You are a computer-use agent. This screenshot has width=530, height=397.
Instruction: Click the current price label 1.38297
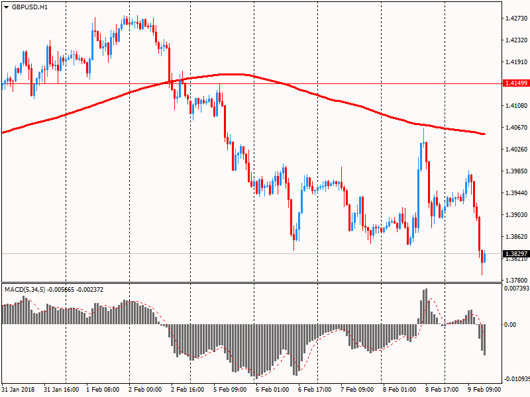pyautogui.click(x=516, y=253)
